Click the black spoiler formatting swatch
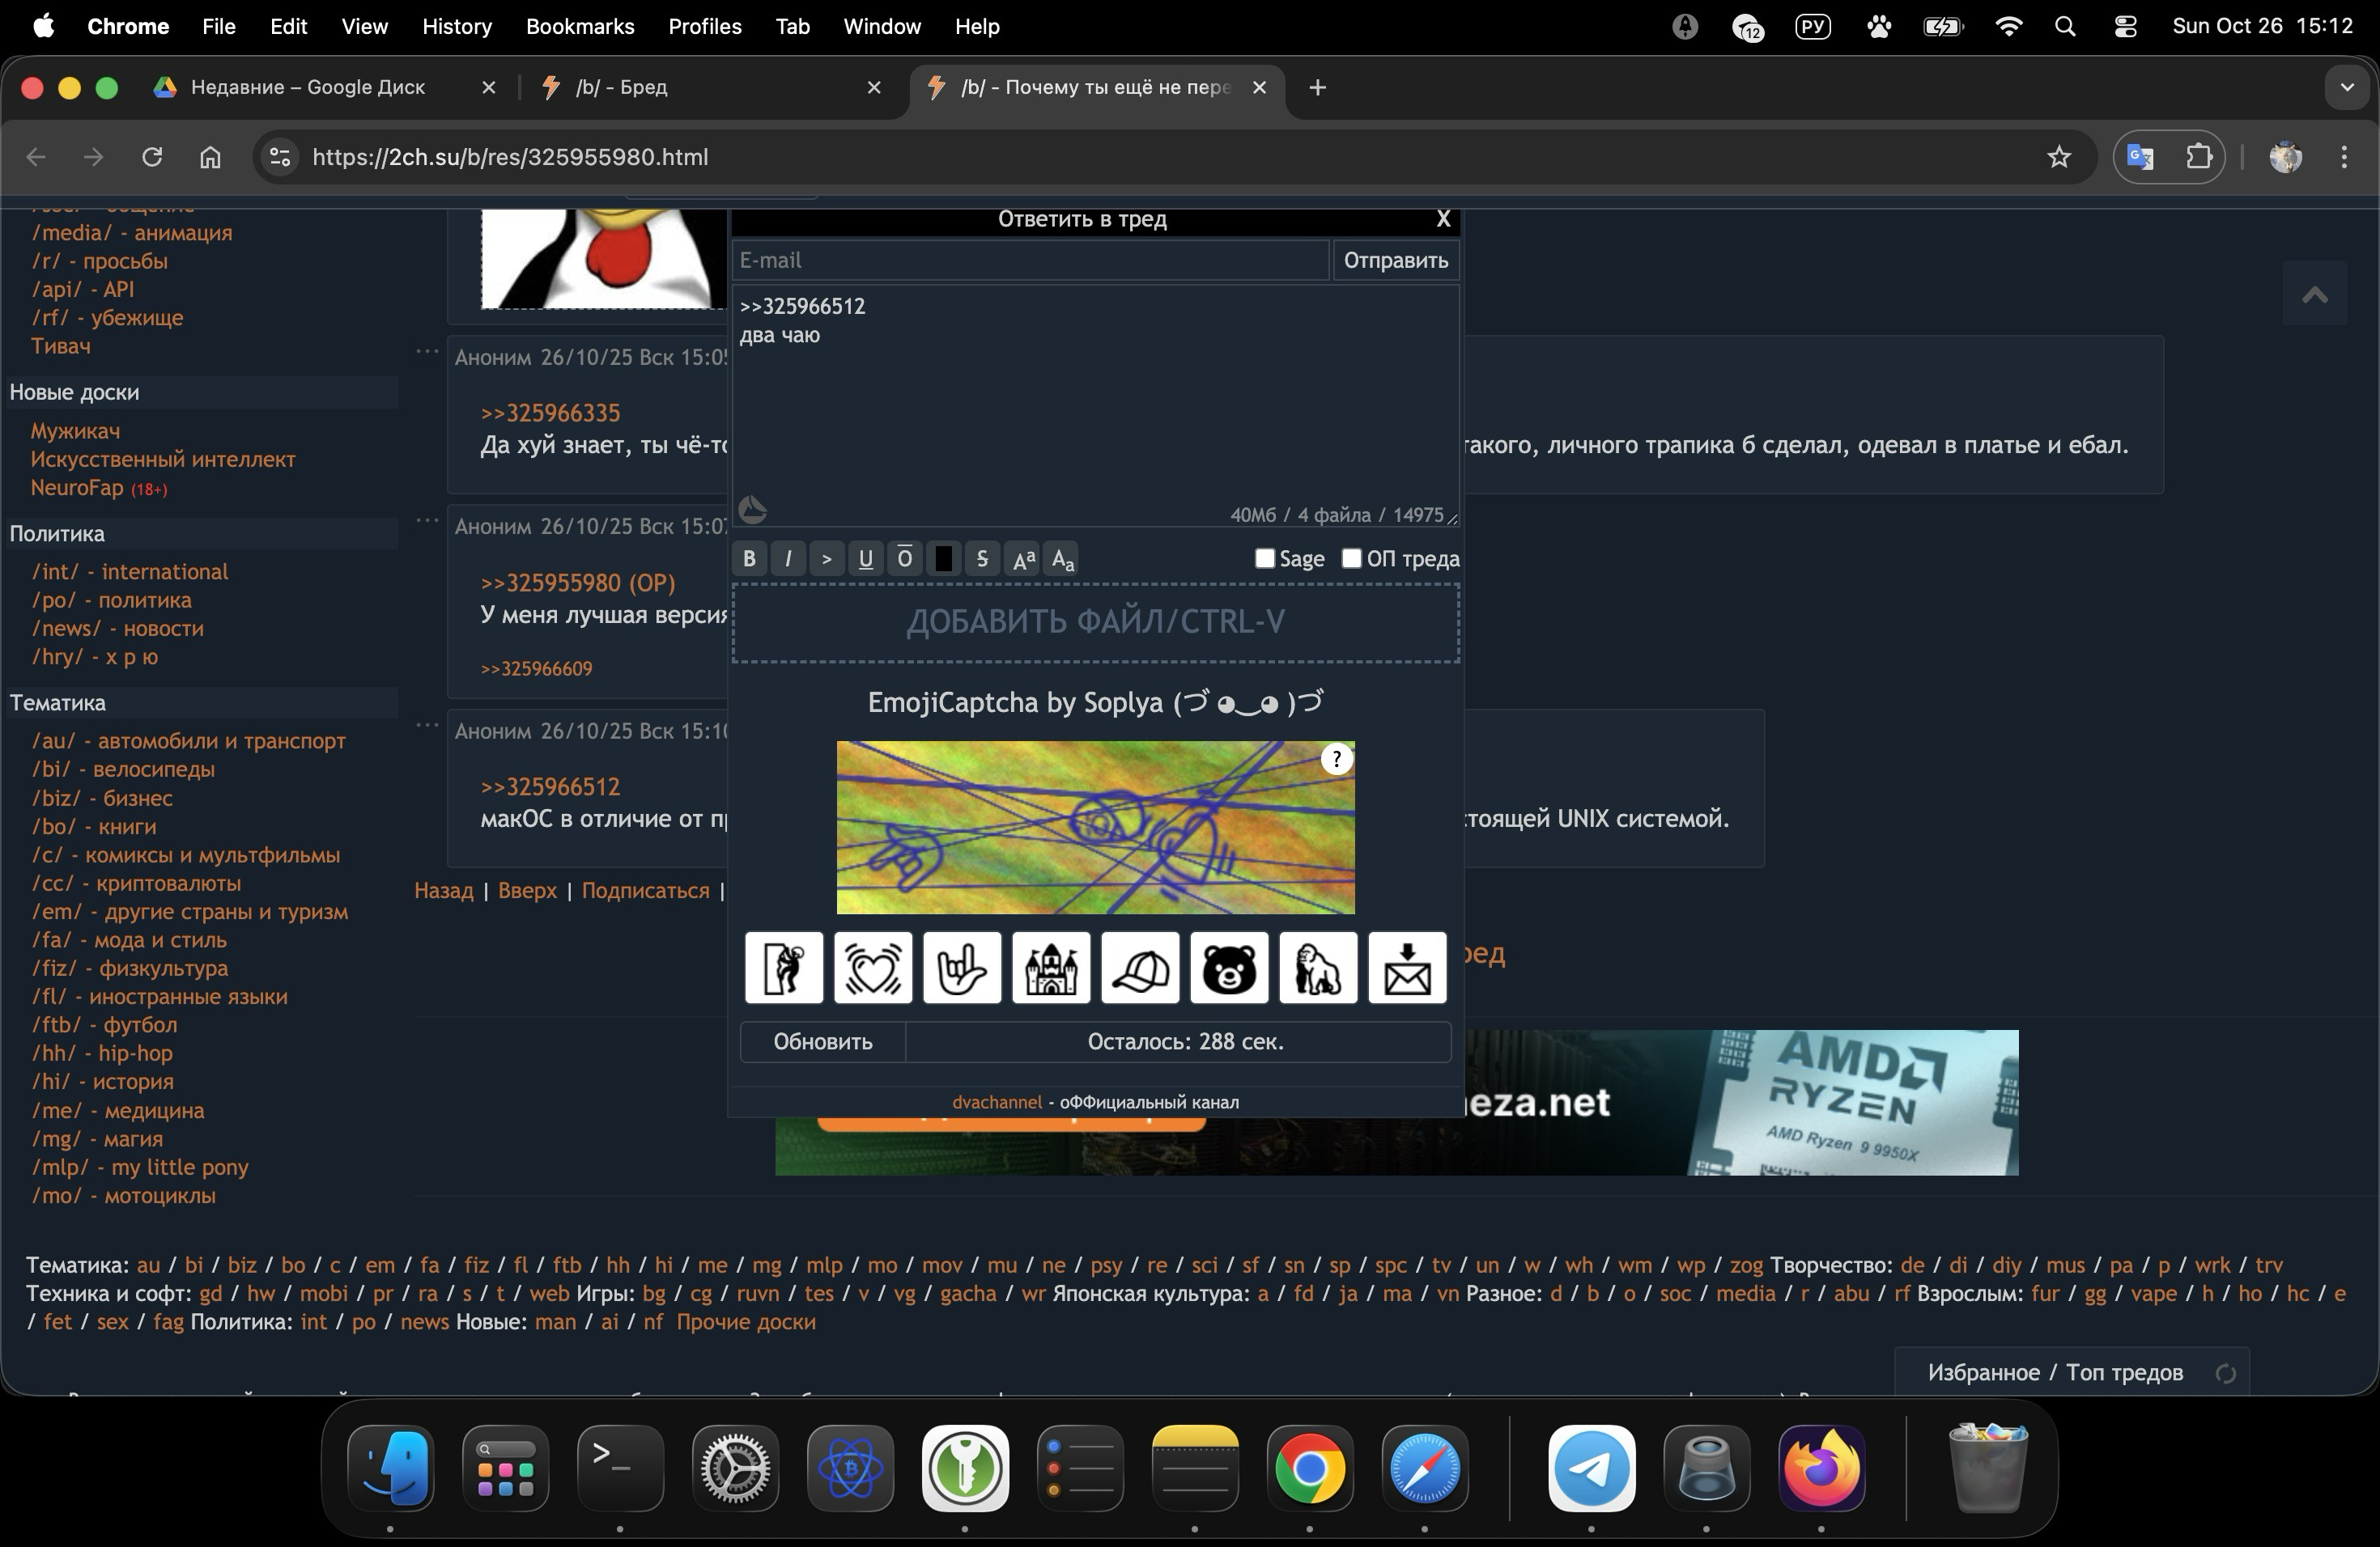 point(943,558)
